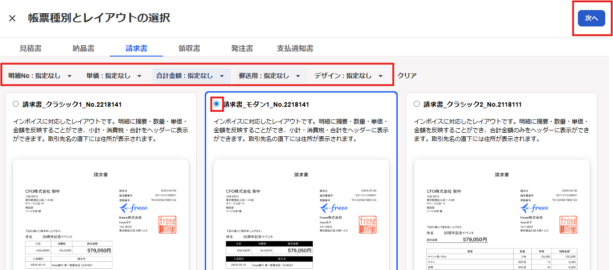The image size is (613, 270).
Task: Select 請求書_モダン1 radio button
Action: coord(217,104)
